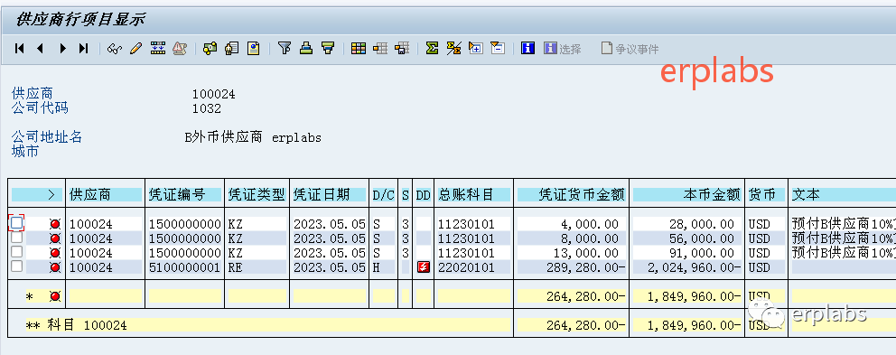Go to the previous item arrow
The height and width of the screenshot is (355, 896).
[40, 49]
